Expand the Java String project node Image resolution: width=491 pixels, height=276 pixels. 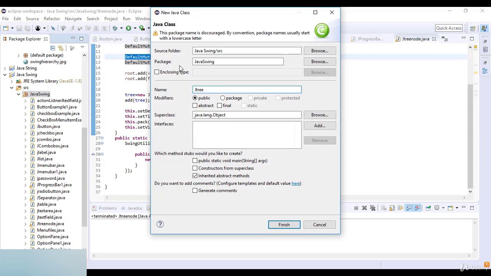5,68
